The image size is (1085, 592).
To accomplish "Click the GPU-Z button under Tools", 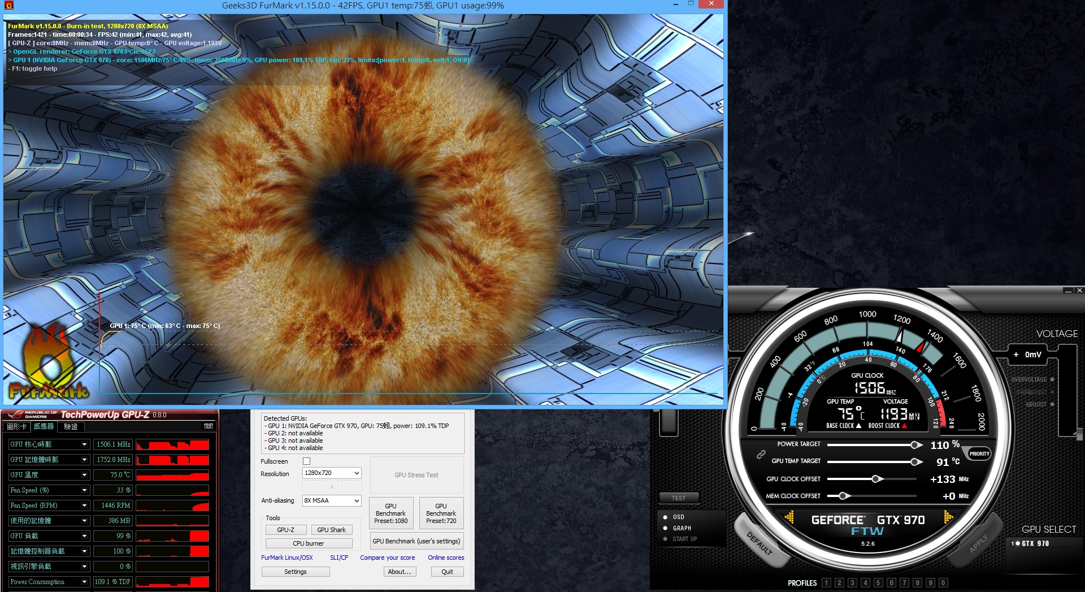I will click(286, 530).
